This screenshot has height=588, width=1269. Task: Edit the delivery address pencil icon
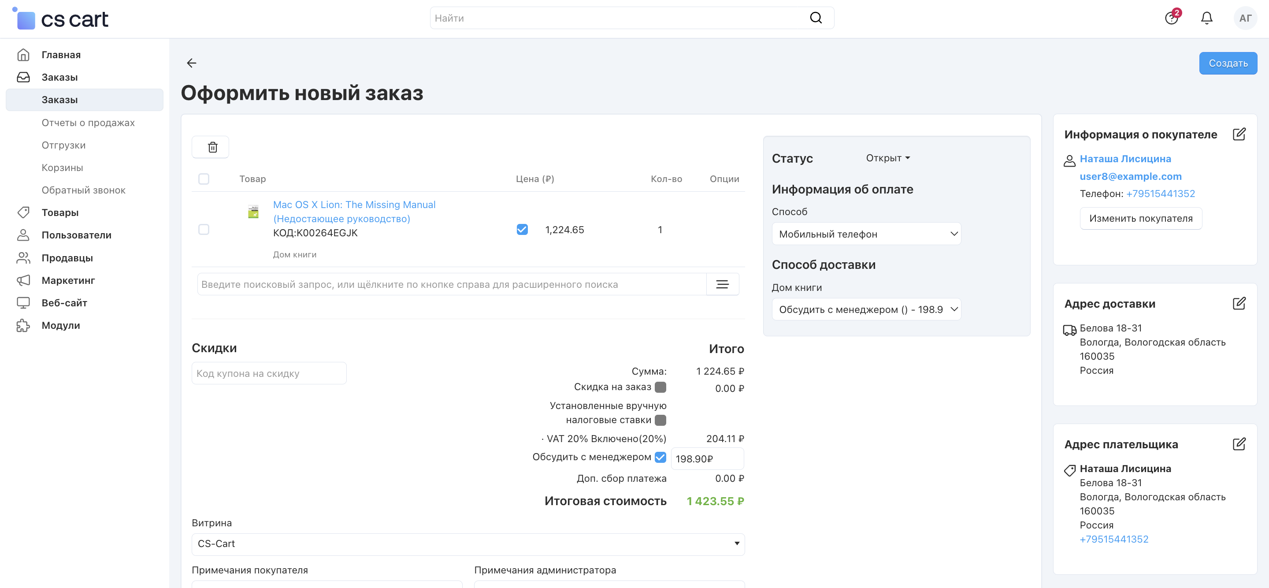click(x=1239, y=303)
